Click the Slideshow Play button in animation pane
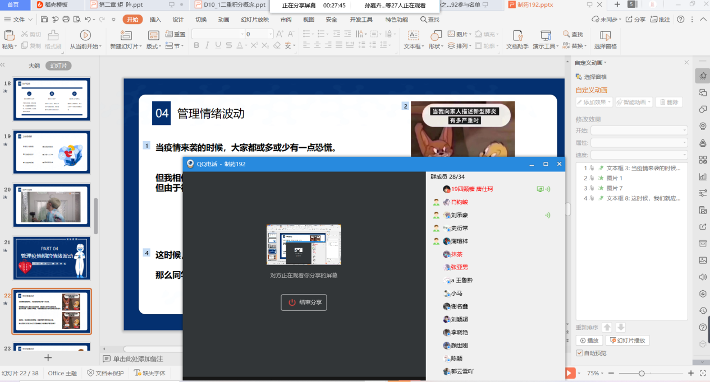 627,341
